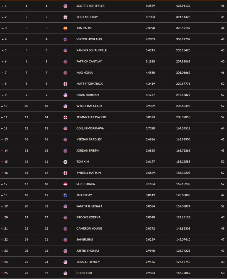Screen dimensions: 227x279
Task: Click the Spain flag beside Jon Rahm
Action: (x=65, y=28)
